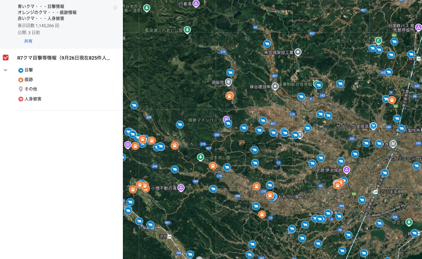Image resolution: width=422 pixels, height=259 pixels.
Task: Select 痕跡 in the legend
Action: click(x=29, y=80)
